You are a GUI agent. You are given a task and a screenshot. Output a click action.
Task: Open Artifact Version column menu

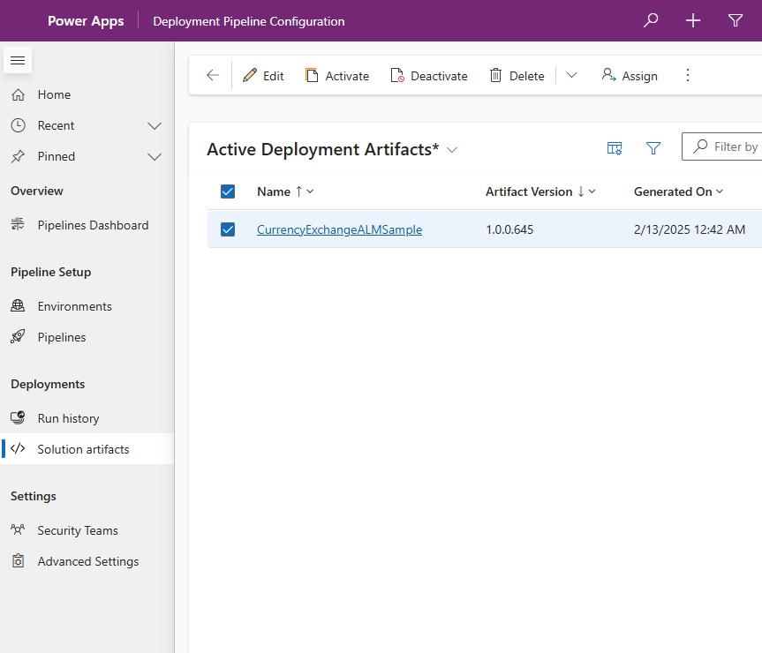pos(540,191)
